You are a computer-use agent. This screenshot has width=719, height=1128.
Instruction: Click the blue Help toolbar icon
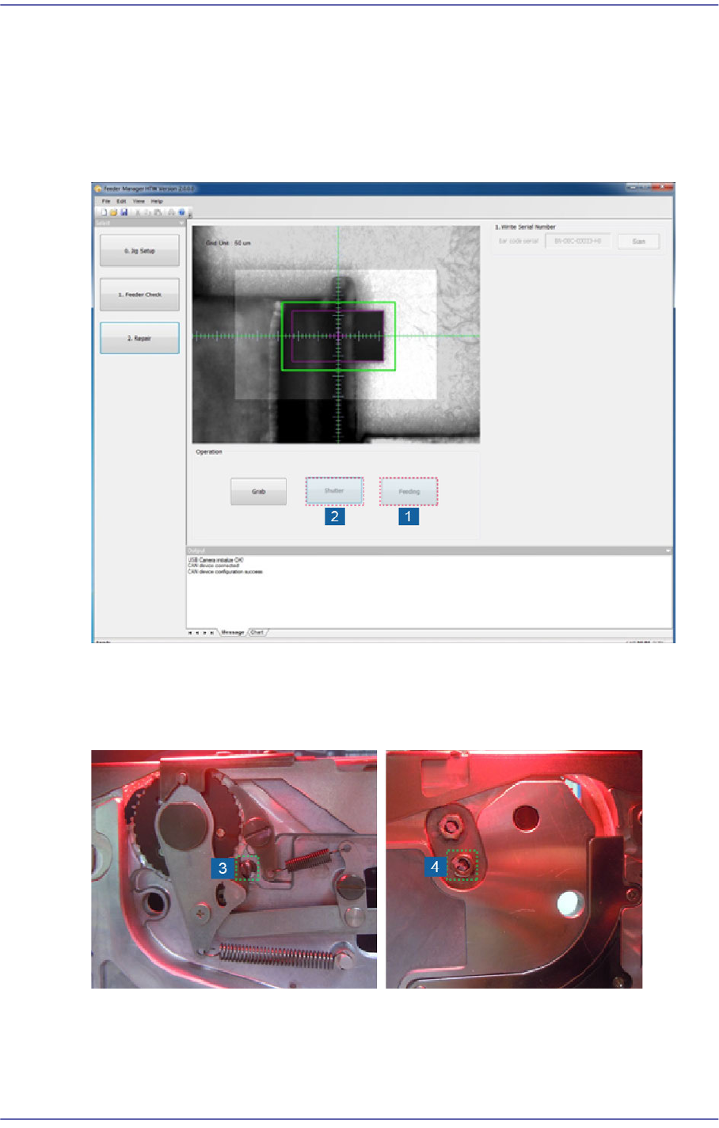coord(181,212)
